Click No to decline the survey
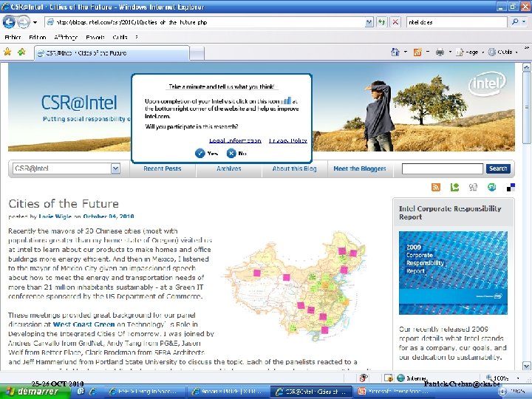Image resolution: width=532 pixels, height=399 pixels. [236, 154]
